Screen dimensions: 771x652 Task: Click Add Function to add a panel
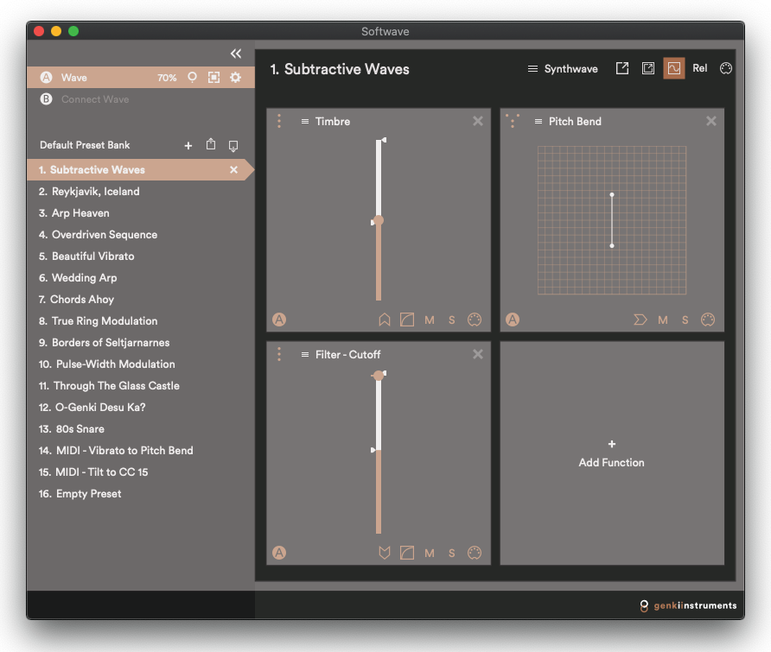click(612, 454)
